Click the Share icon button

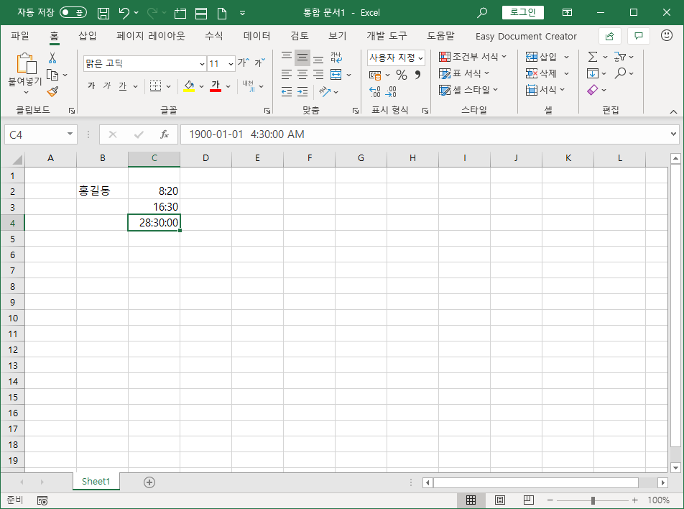coord(610,36)
